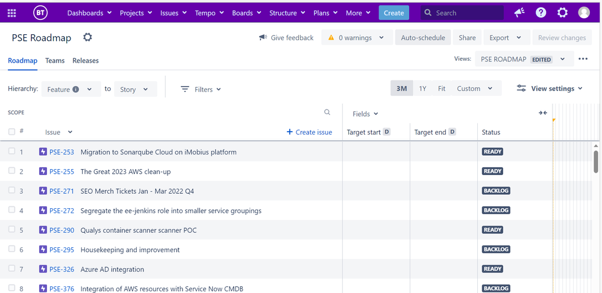Check the box for PSE-253 row
The width and height of the screenshot is (602, 293).
11,152
